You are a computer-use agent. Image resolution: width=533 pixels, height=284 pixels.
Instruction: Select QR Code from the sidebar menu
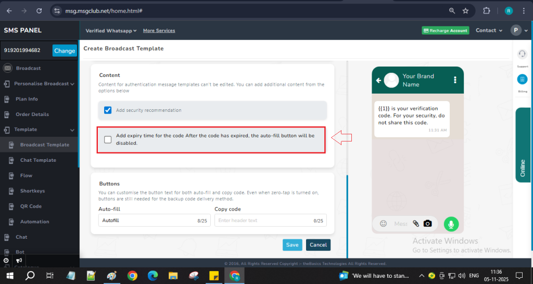tap(31, 206)
